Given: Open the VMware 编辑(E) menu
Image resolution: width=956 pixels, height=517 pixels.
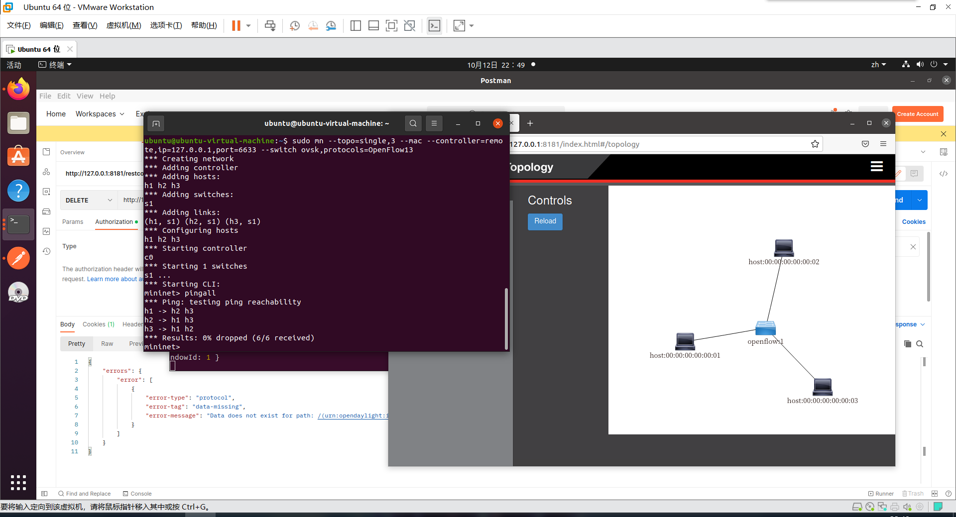Looking at the screenshot, I should pos(52,25).
